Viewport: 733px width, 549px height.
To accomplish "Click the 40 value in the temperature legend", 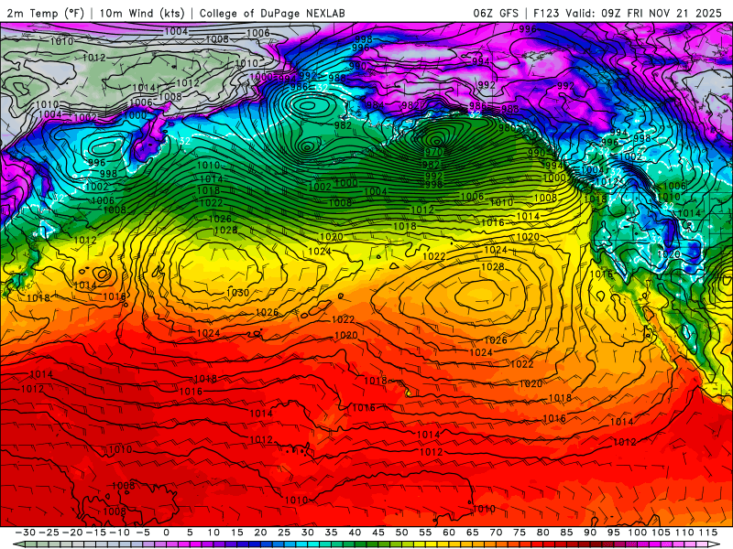I will [355, 533].
